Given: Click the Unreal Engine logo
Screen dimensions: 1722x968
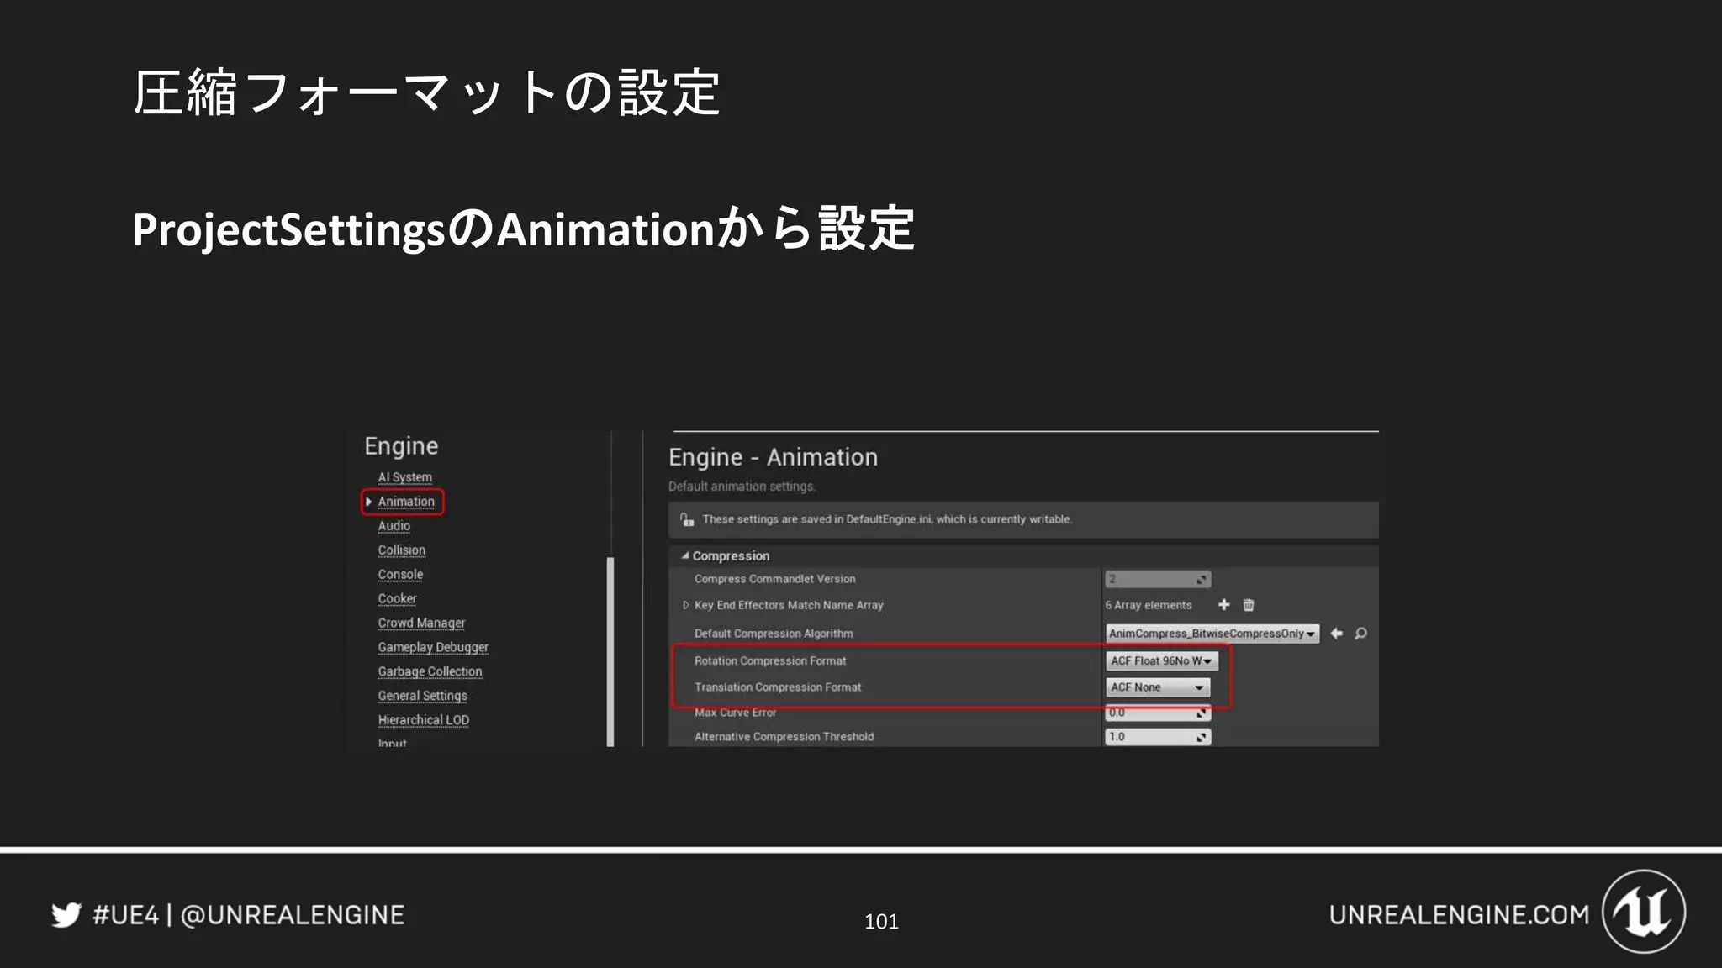Looking at the screenshot, I should [1644, 912].
